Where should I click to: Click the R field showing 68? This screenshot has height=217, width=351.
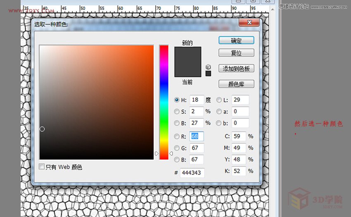click(197, 136)
